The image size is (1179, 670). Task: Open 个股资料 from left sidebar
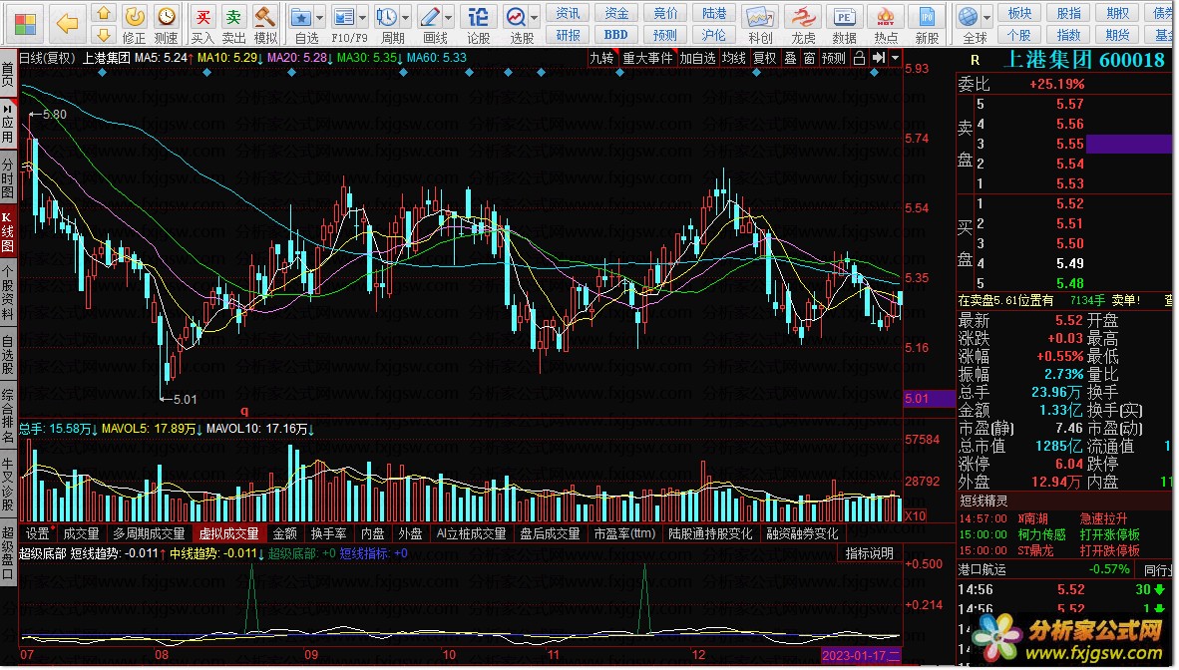pos(8,293)
